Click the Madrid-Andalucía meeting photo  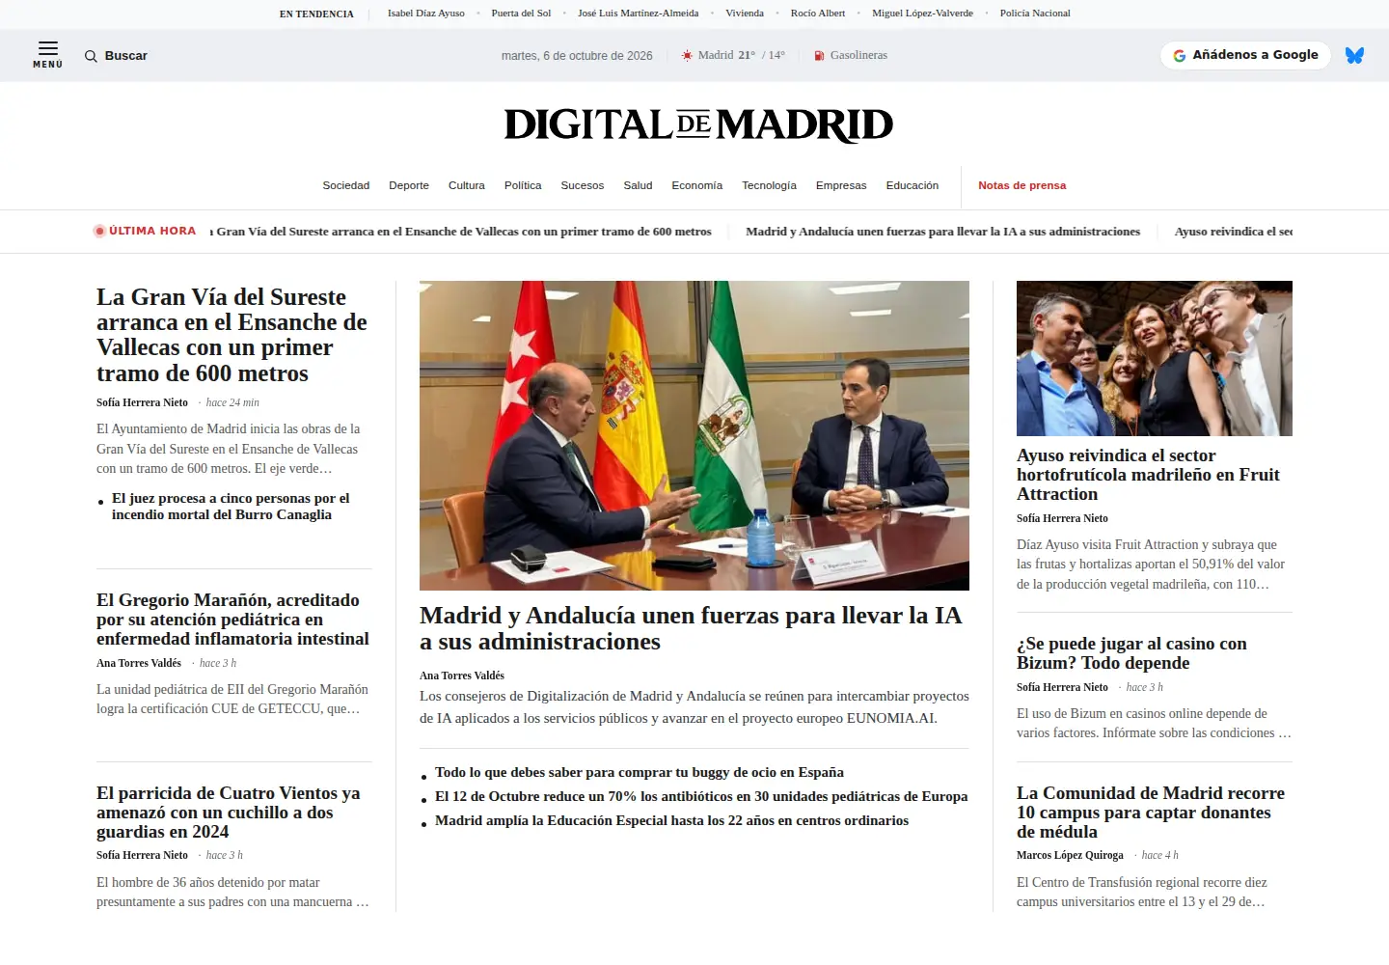coord(694,435)
